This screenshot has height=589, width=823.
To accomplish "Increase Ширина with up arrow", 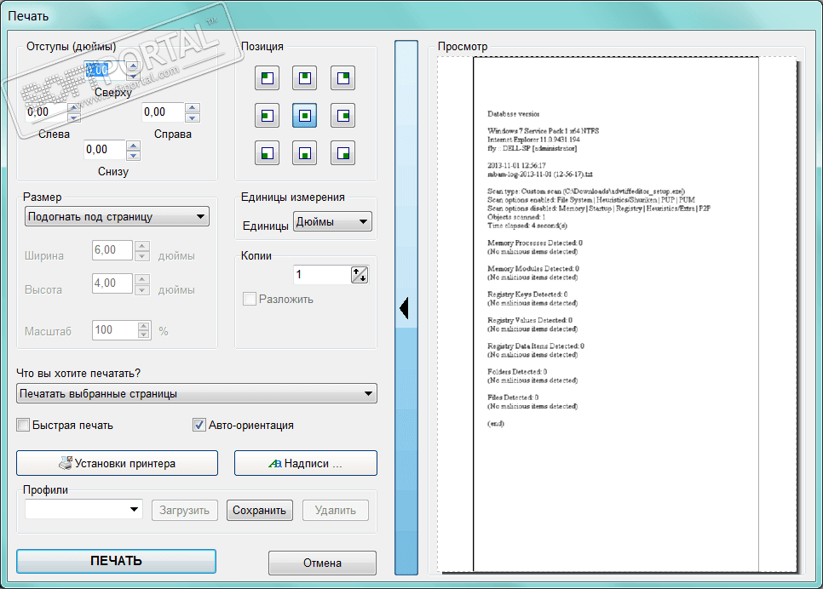I will coord(142,245).
